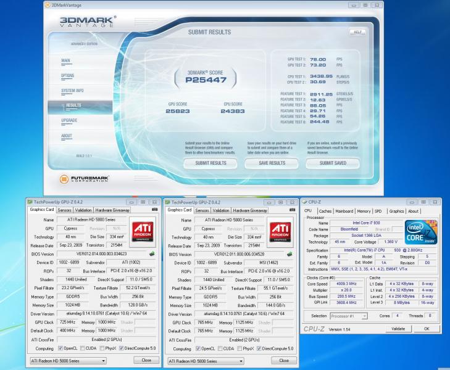Click the camera screenshot icon in right GPU-Z window

(x=292, y=210)
